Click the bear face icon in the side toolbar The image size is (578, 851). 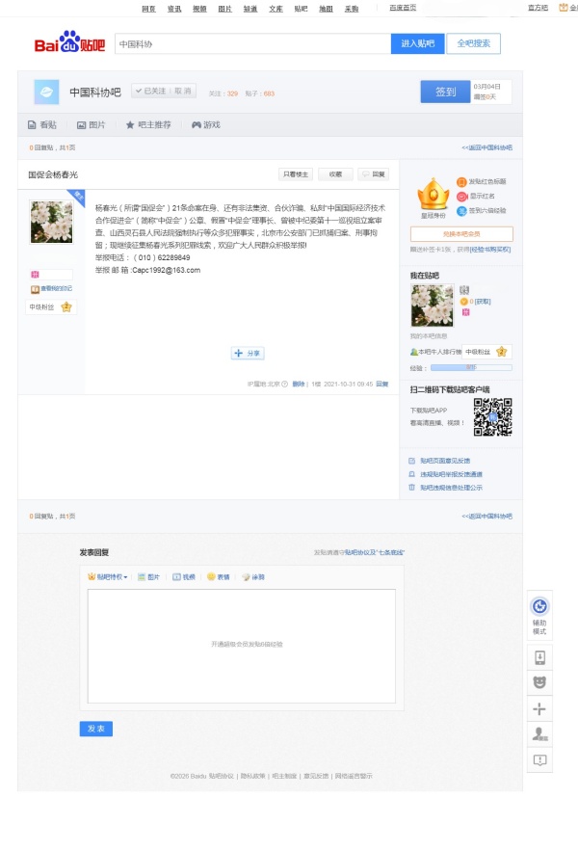tap(539, 682)
